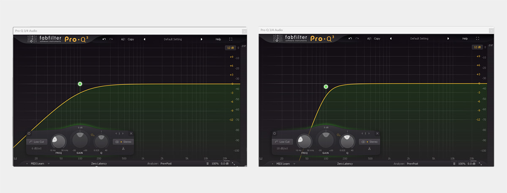
Task: Open 6 dB/oct slope menu, left window
Action: 37,149
